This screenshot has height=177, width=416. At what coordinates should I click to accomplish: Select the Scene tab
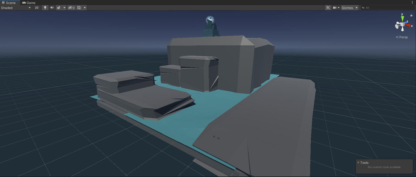point(10,3)
